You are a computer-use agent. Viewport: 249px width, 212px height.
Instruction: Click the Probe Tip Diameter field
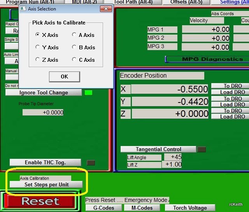[x=43, y=112]
